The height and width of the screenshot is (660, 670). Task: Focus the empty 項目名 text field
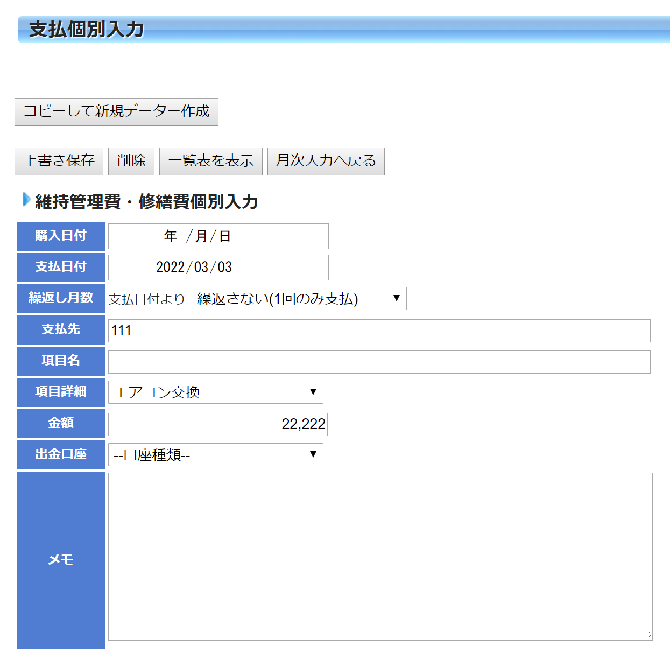tap(379, 362)
